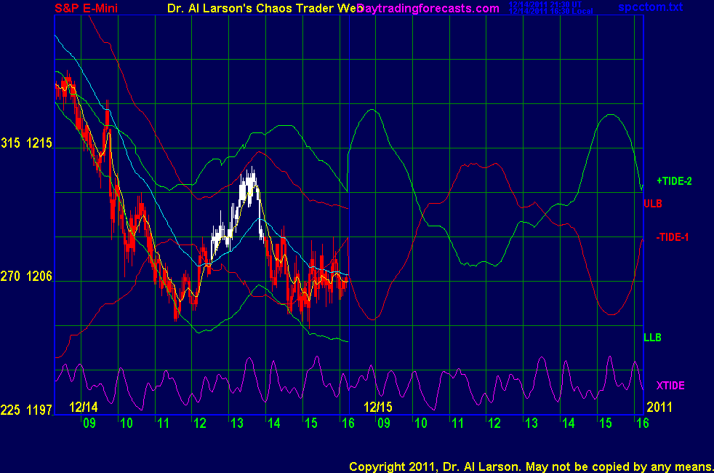Select the "2011" year label
The image size is (714, 473).
(x=659, y=407)
